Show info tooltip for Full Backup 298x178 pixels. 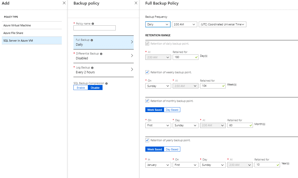[92, 40]
